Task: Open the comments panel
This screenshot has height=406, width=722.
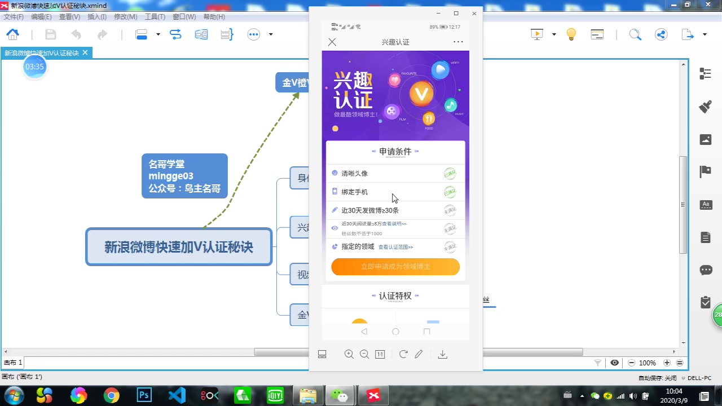Action: click(706, 270)
